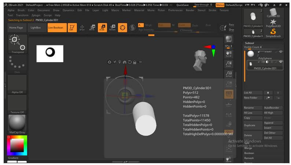Open the Alpha Off selector

[x=17, y=84]
